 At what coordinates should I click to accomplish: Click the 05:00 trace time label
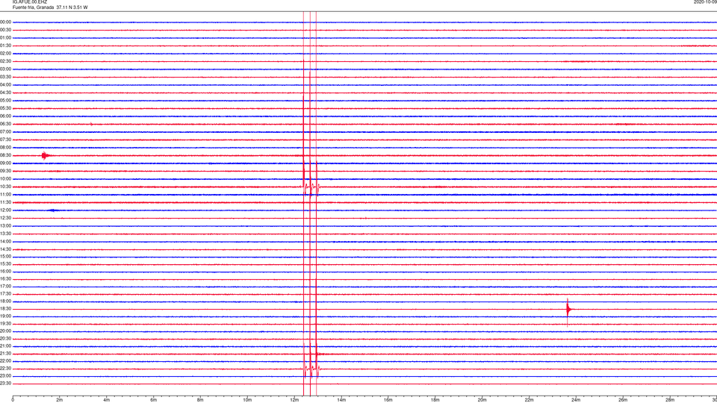pos(5,101)
